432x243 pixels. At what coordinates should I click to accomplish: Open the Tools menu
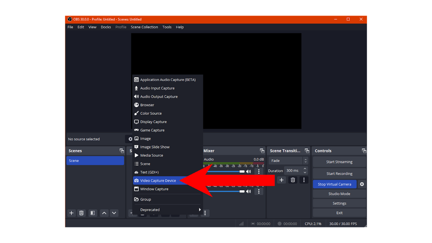point(167,27)
